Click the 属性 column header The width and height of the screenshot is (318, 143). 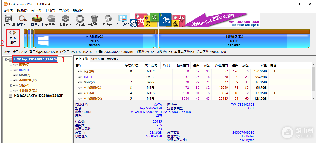tap(273, 65)
